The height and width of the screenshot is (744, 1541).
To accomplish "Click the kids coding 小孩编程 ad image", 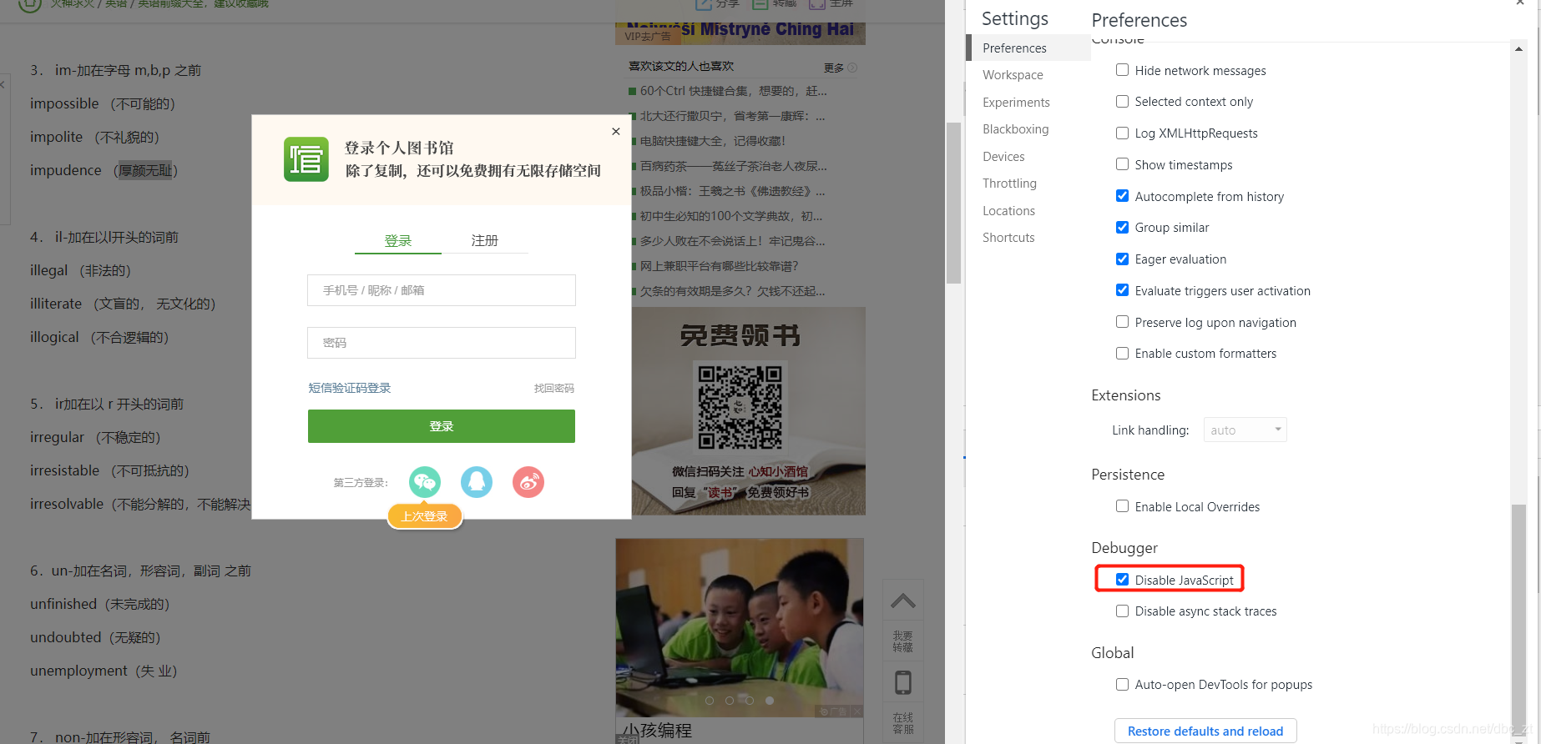I will click(740, 627).
